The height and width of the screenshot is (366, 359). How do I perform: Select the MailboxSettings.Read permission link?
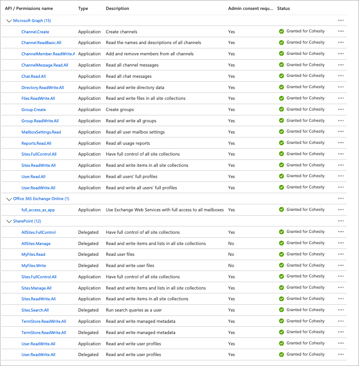(x=41, y=132)
